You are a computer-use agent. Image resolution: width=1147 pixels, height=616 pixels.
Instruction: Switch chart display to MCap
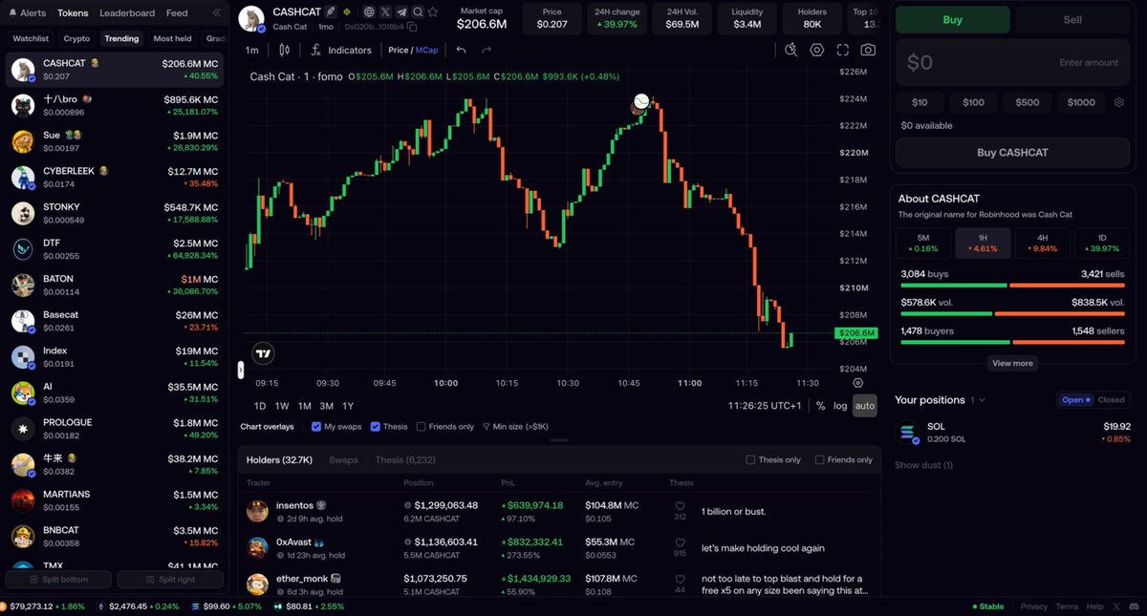(x=426, y=50)
